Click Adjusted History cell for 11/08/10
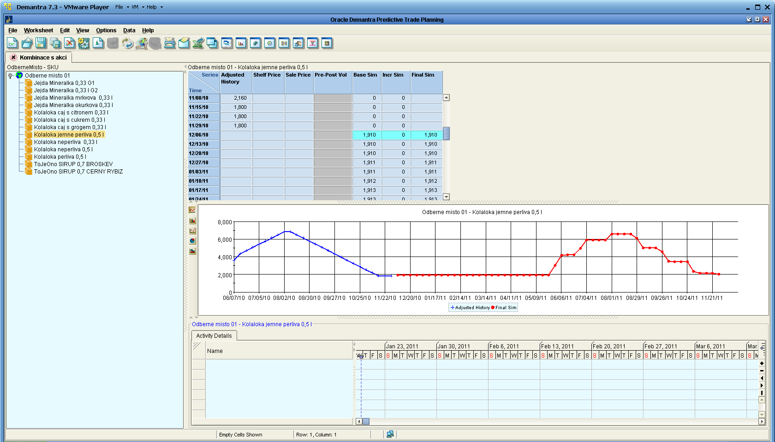775x442 pixels. click(236, 98)
